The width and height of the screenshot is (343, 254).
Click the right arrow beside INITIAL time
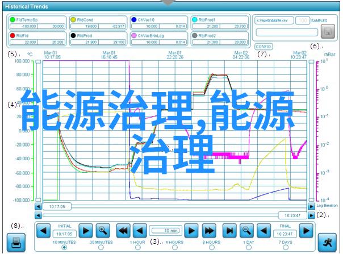click(85, 230)
